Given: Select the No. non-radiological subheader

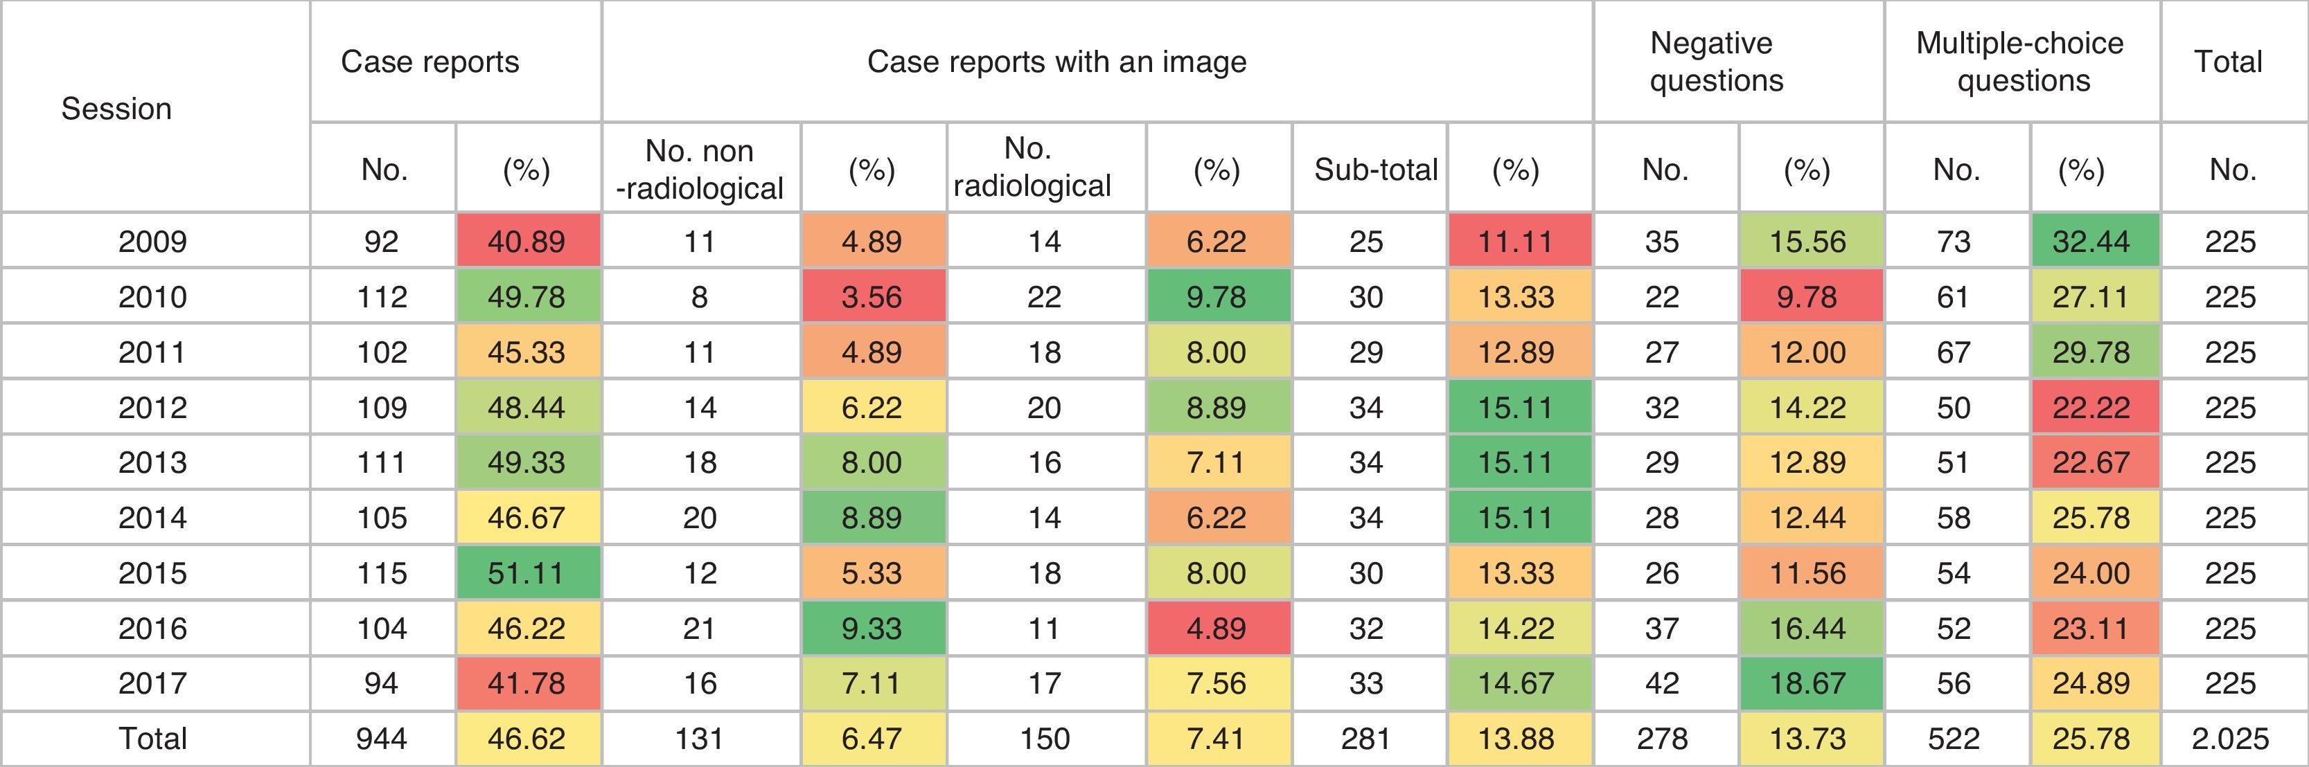Looking at the screenshot, I should [700, 168].
